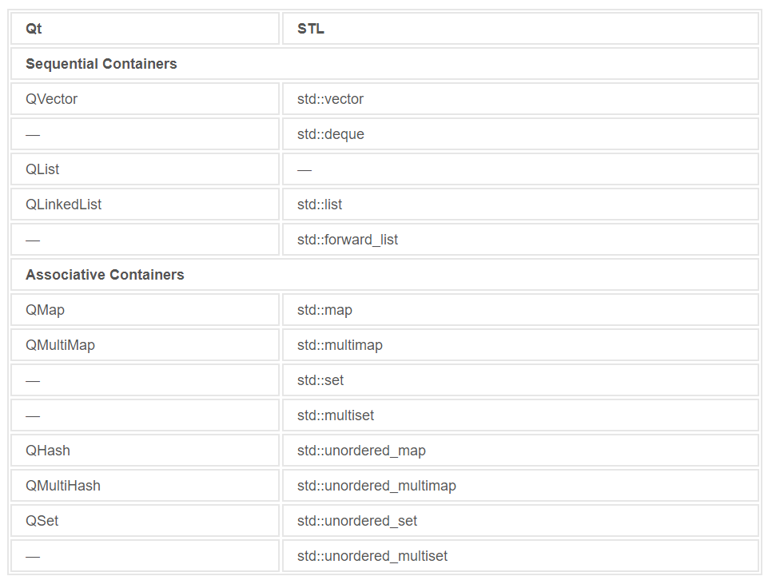Click the std::unordered_multiset cell

372,556
